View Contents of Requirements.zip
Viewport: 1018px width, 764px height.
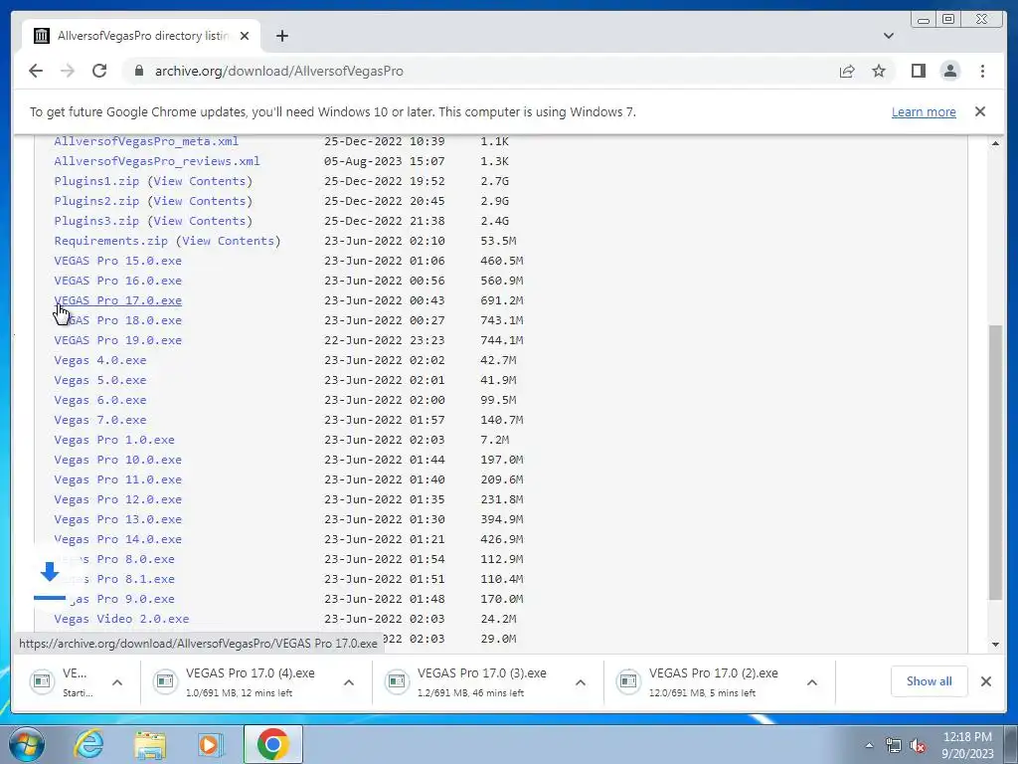(x=228, y=241)
